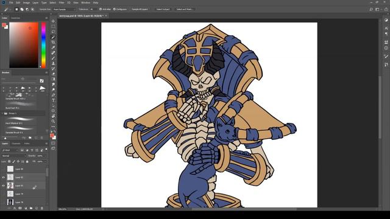Select the Magic Wand tool in toolbar

tap(53, 37)
